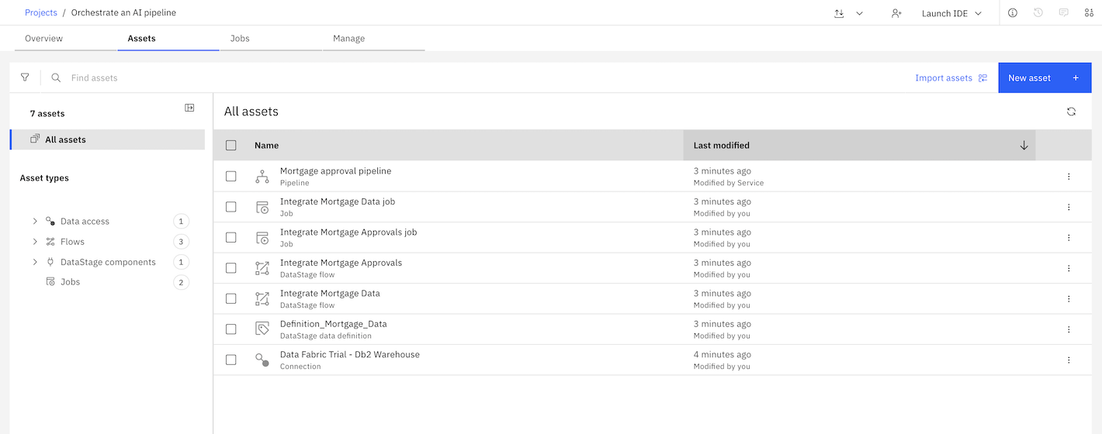The width and height of the screenshot is (1102, 434).
Task: Refresh the All assets list
Action: pos(1071,112)
